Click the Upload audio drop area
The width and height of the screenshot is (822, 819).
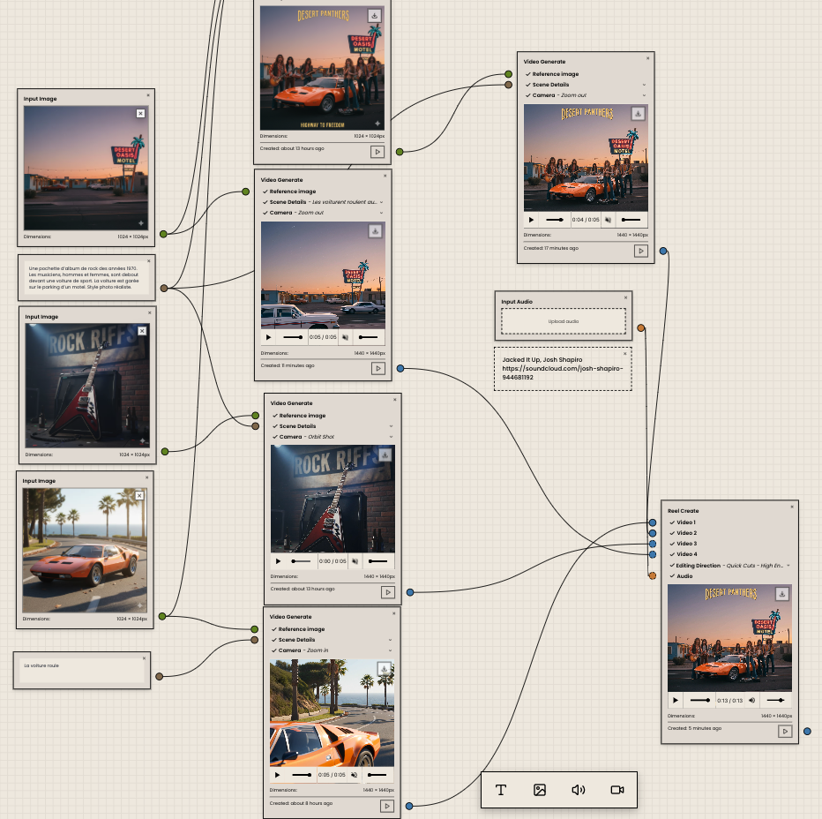563,321
